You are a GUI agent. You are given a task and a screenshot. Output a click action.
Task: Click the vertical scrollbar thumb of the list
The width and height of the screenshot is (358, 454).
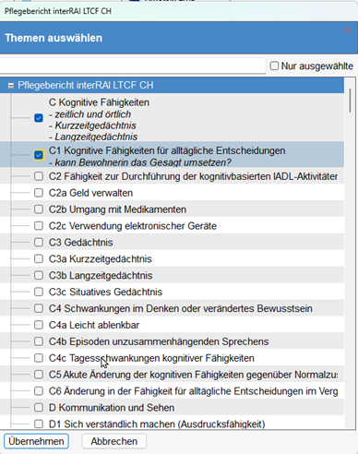tap(351, 101)
